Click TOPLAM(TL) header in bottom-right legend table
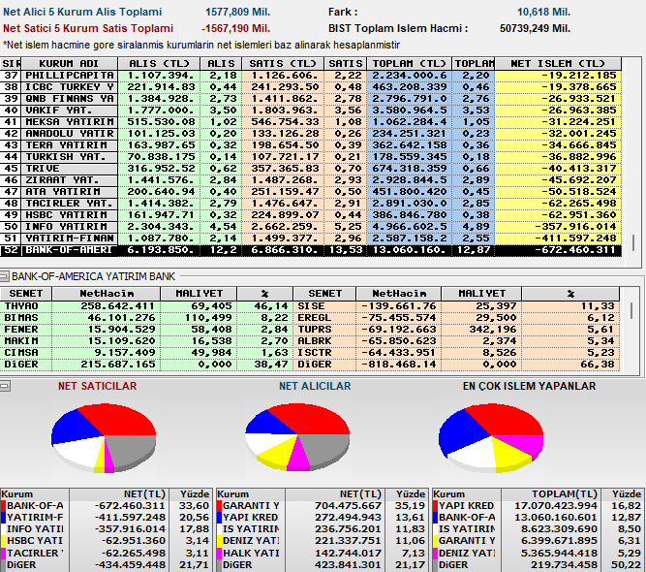 point(551,494)
